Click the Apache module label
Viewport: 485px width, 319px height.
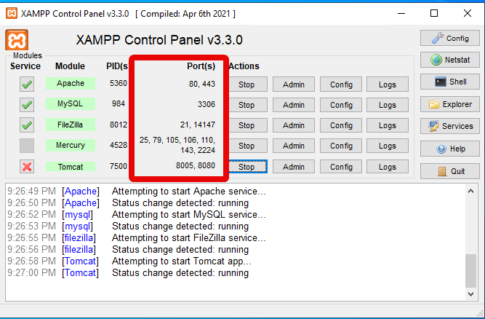pyautogui.click(x=71, y=83)
